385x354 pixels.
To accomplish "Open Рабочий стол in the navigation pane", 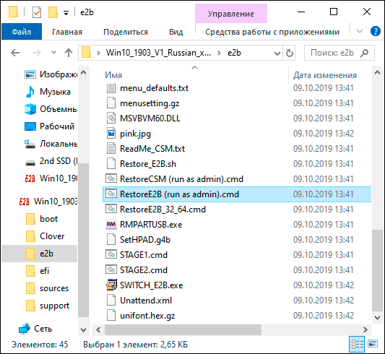I will [51, 126].
